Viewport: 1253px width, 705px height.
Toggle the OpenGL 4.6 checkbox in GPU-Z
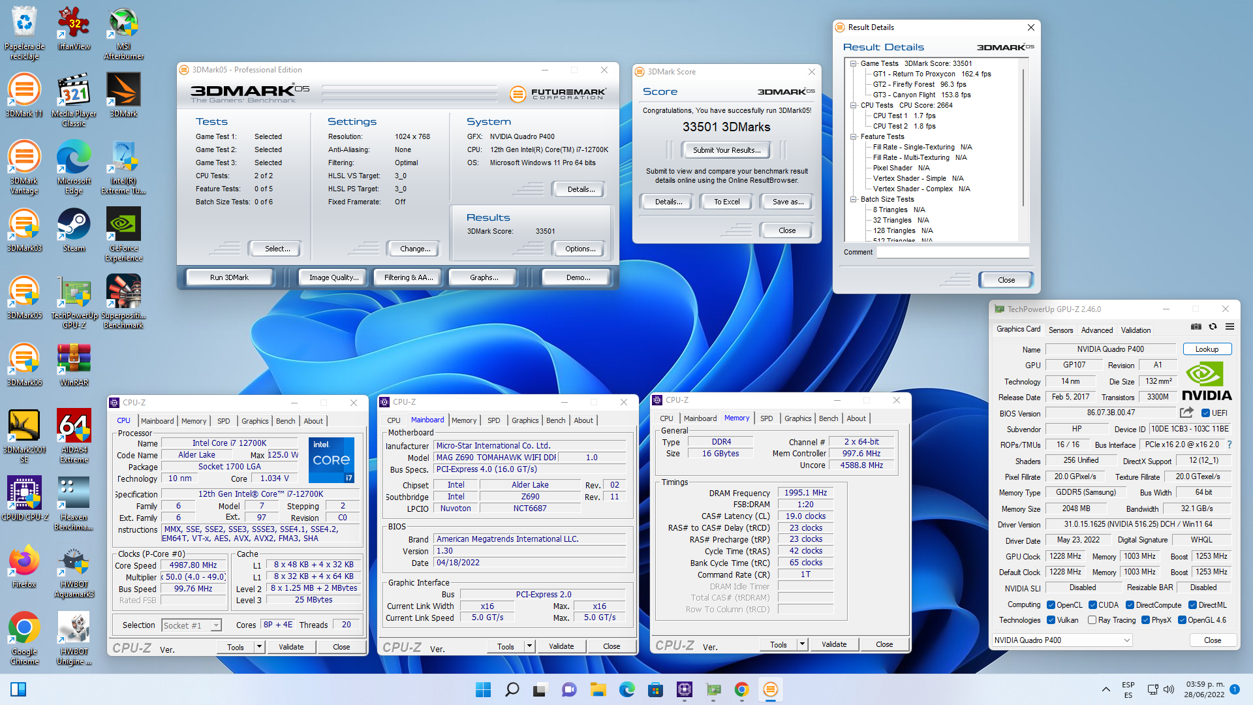(1182, 620)
